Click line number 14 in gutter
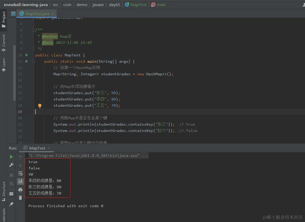Viewport: 305px width, 222px height. (20, 80)
